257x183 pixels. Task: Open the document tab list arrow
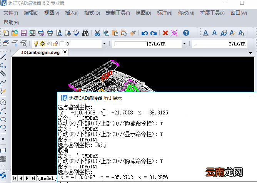(x=250, y=53)
